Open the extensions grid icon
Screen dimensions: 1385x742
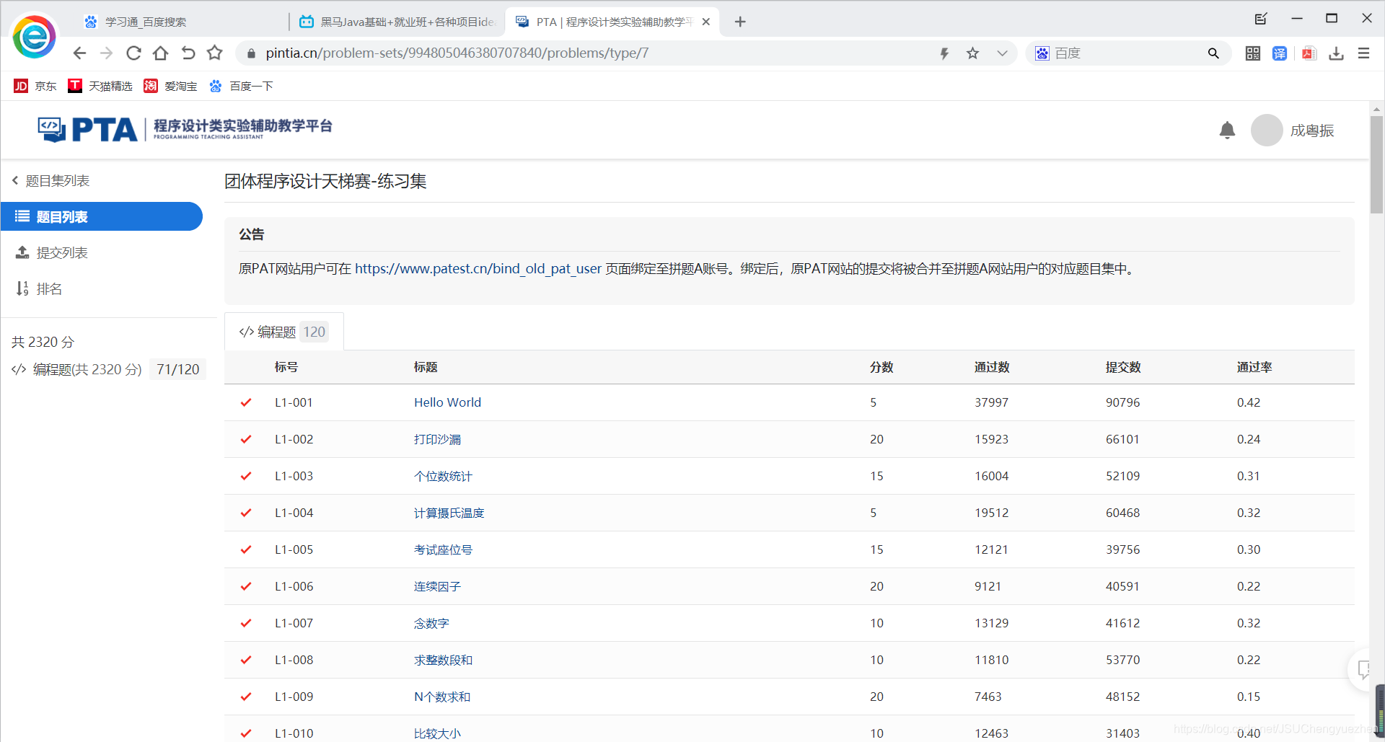[x=1253, y=53]
